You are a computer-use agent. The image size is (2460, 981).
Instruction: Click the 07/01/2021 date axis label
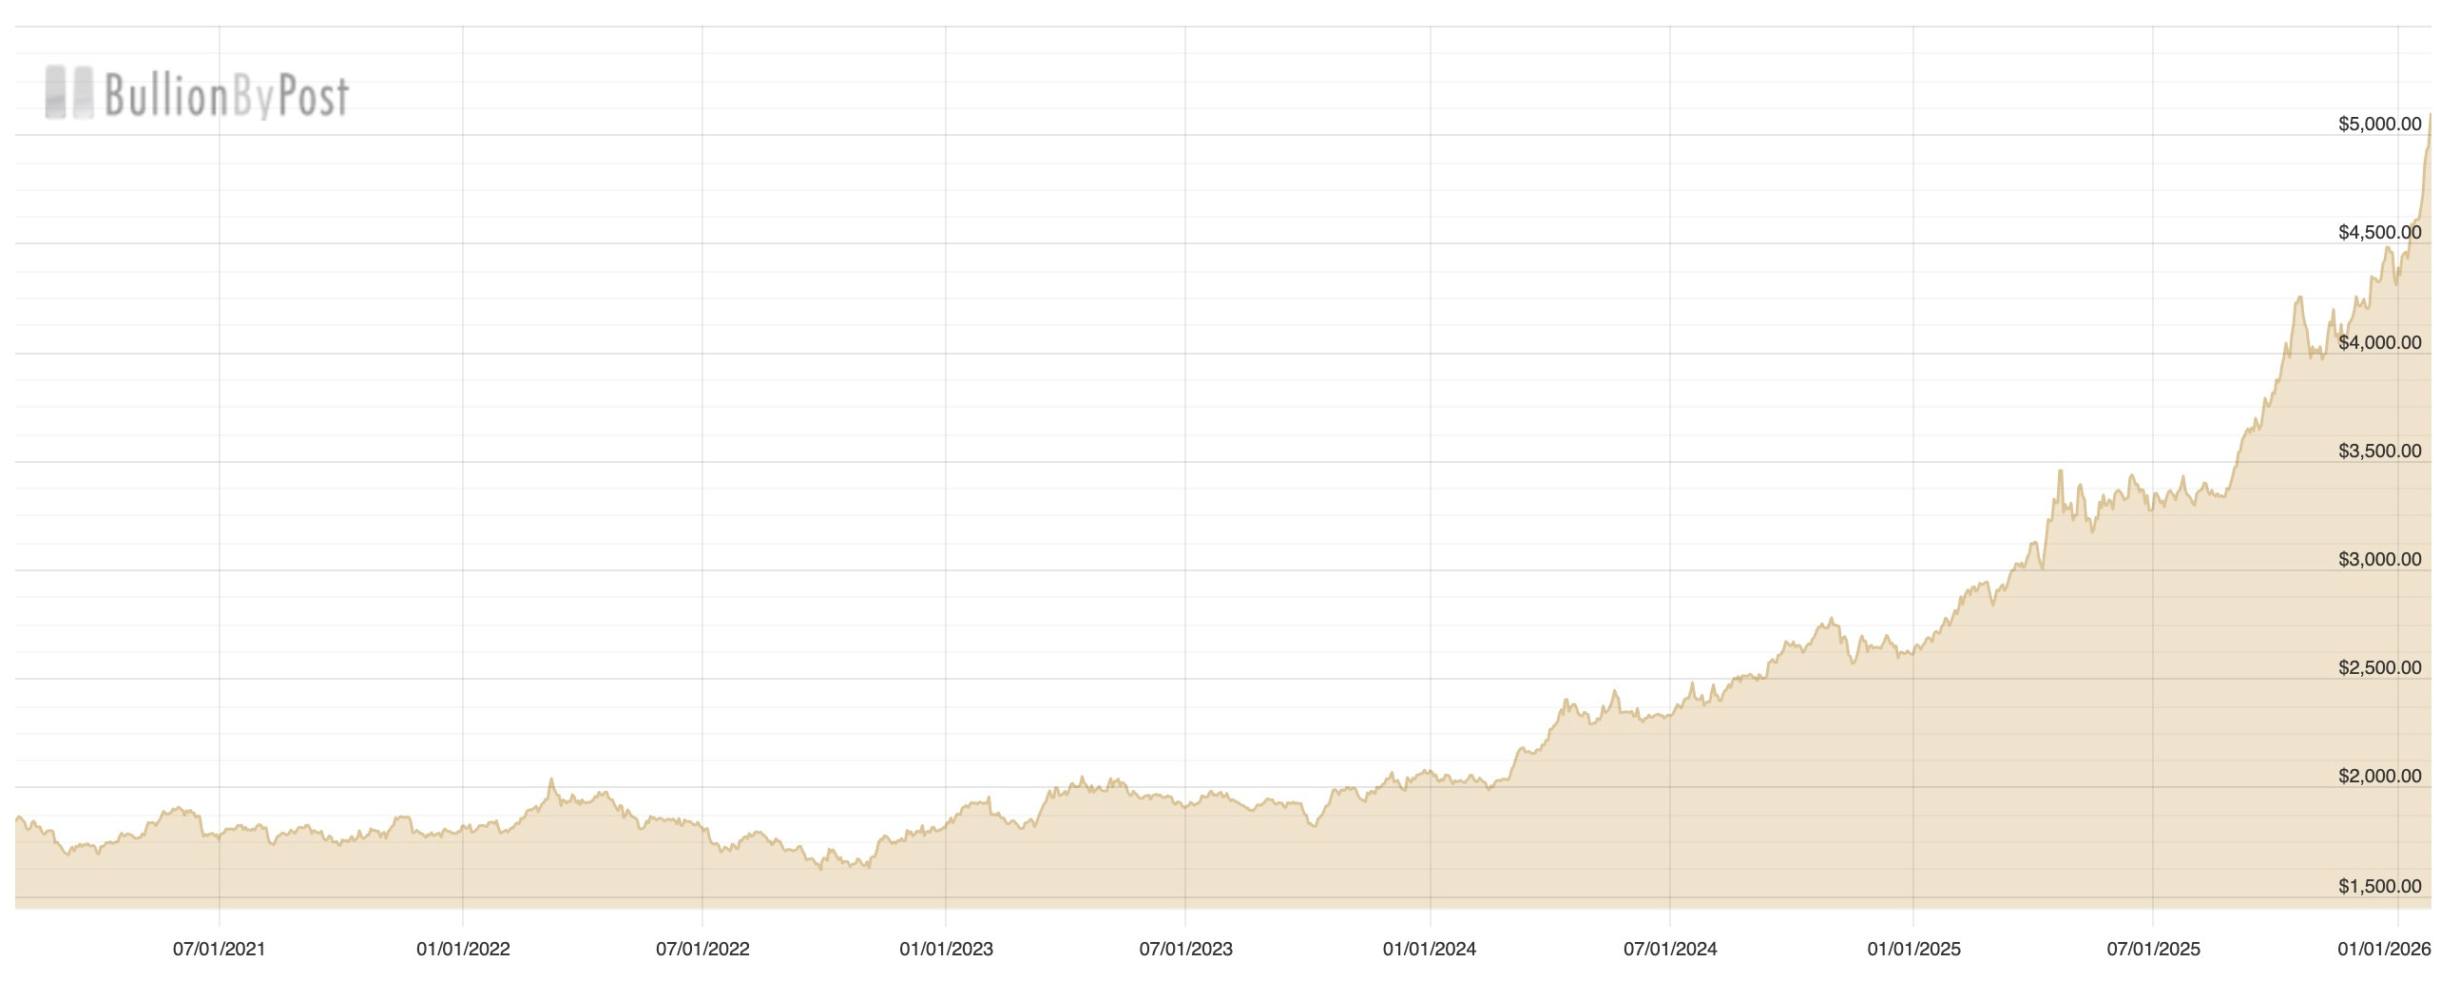click(x=219, y=950)
